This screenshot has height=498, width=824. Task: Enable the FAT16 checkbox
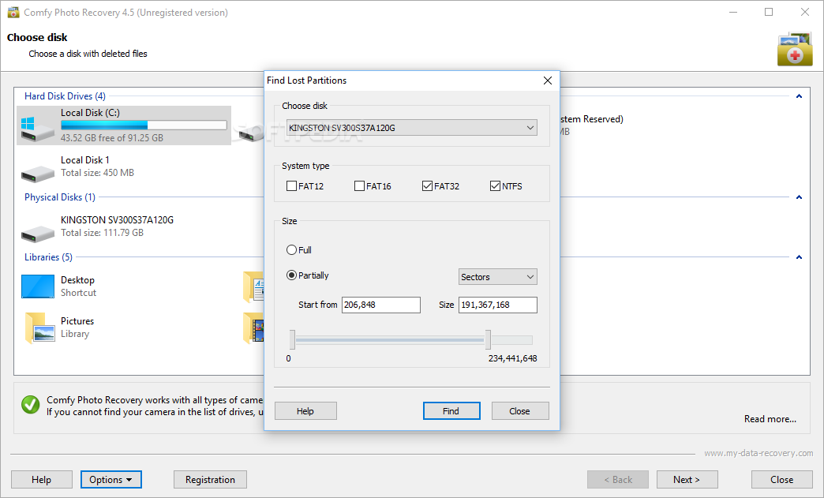pos(359,186)
